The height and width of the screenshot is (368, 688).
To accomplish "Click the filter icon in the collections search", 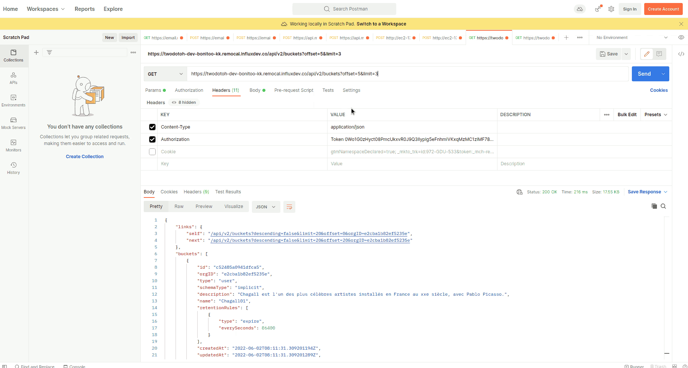I will [49, 52].
